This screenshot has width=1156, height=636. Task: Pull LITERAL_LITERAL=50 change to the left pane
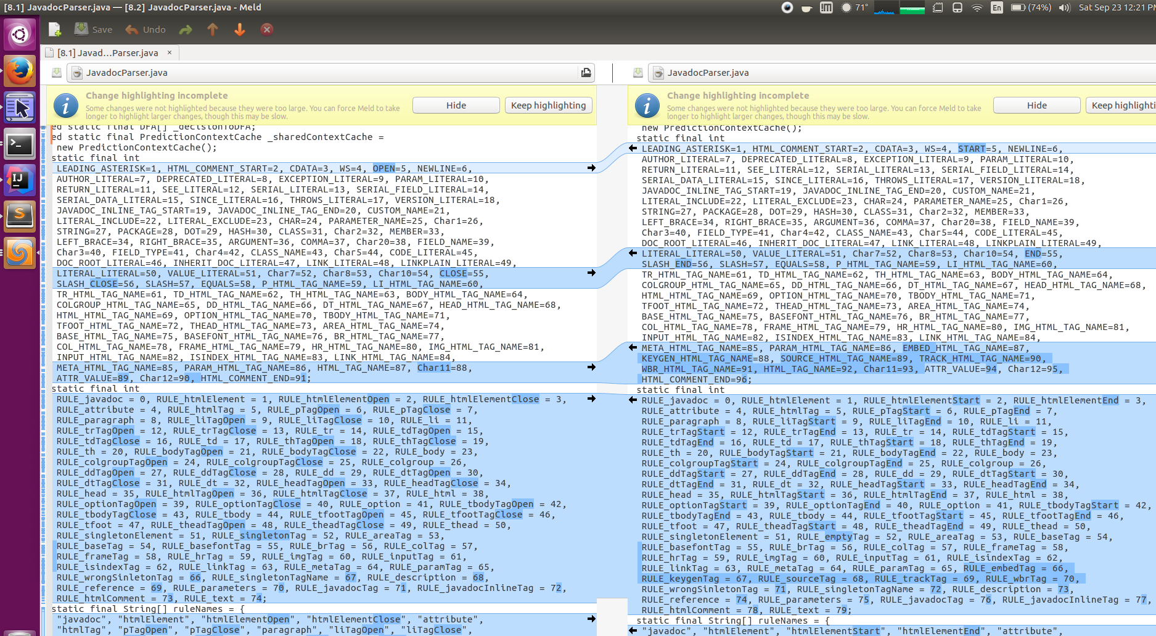tap(633, 253)
